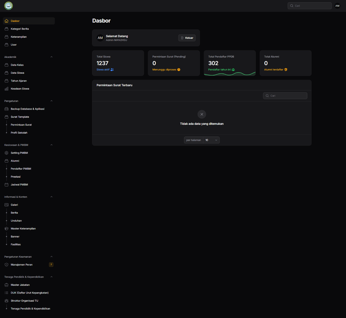Click the Keadaan Siswa chart icon
Image resolution: width=346 pixels, height=318 pixels.
point(7,89)
